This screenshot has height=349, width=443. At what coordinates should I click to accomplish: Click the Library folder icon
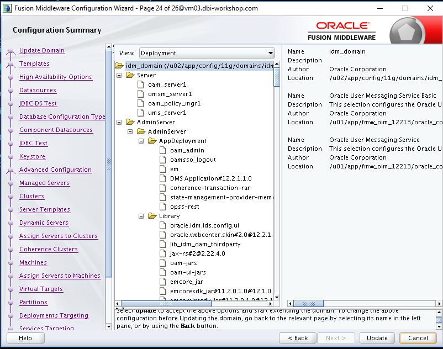click(x=152, y=216)
